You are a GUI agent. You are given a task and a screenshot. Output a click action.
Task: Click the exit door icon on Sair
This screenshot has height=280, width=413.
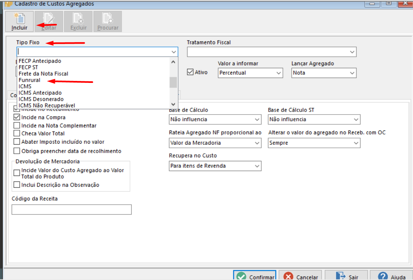[340, 277]
